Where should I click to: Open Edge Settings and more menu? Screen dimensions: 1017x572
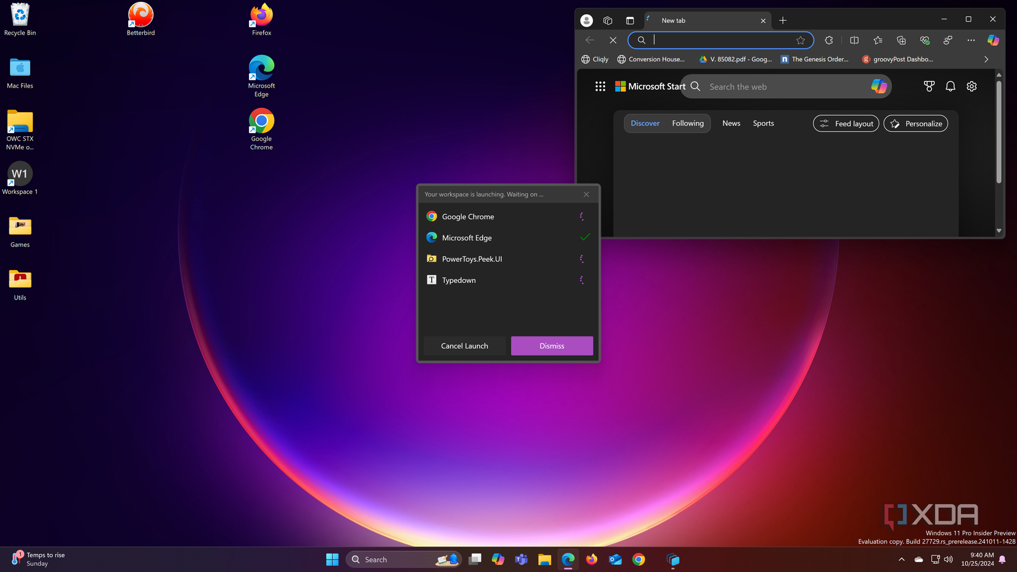point(971,40)
